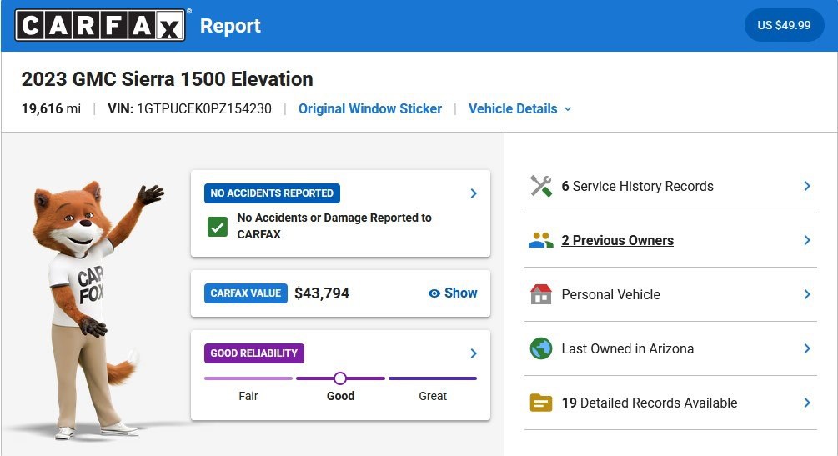Open 19 Detailed Records Available
This screenshot has height=456, width=838.
click(670, 403)
